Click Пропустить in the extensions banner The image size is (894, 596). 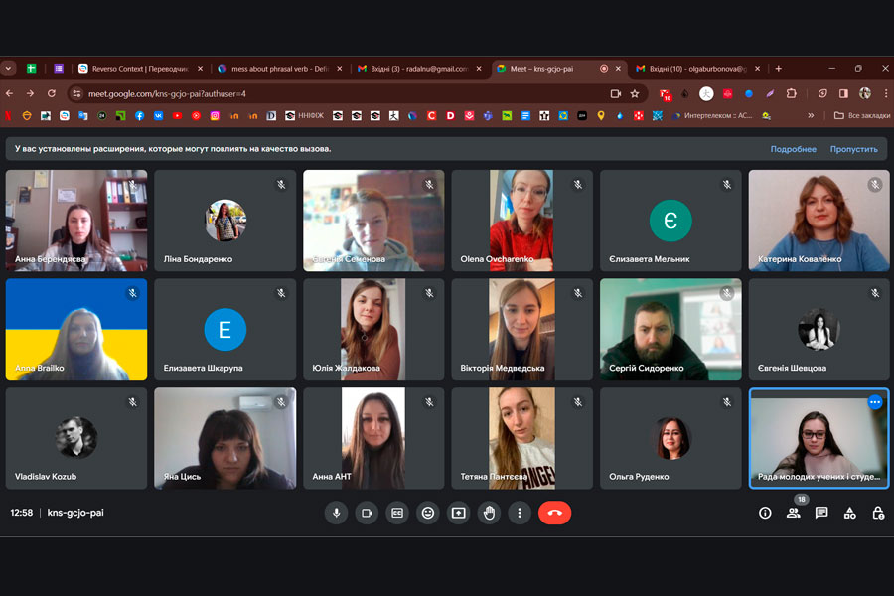(853, 149)
